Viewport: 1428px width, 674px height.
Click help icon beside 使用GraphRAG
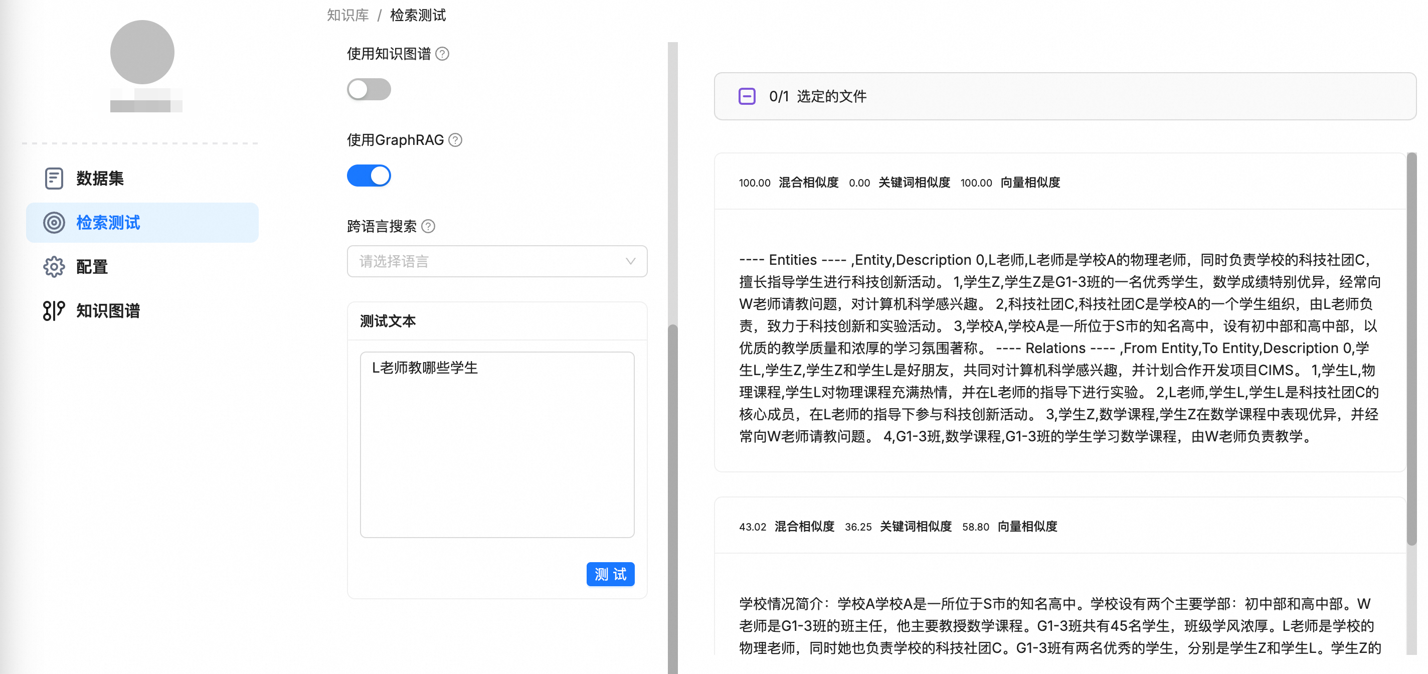click(x=455, y=140)
